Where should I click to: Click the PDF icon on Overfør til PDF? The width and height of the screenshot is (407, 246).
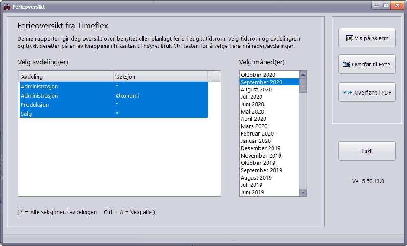tap(347, 92)
